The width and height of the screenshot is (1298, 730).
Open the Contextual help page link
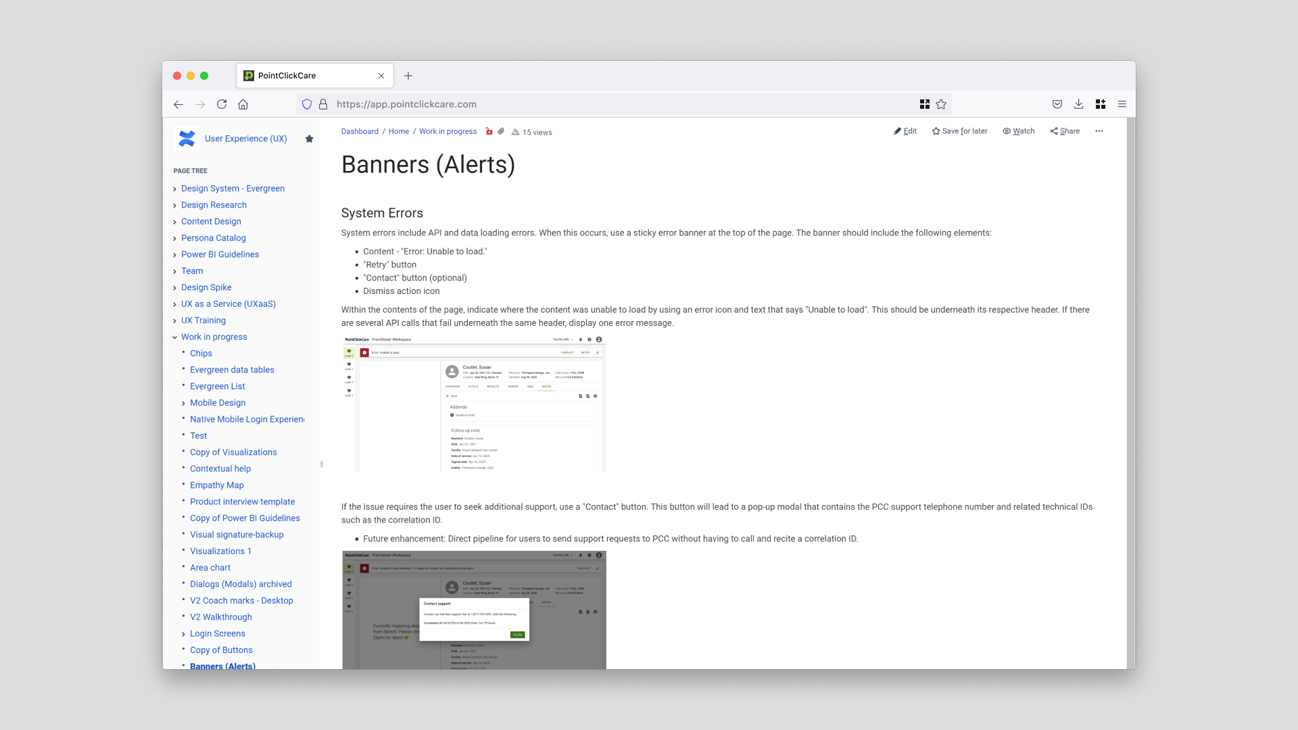point(220,468)
